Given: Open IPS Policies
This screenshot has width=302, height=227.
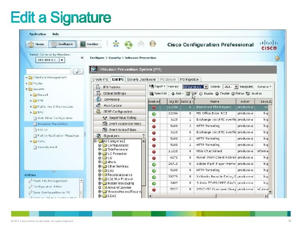Looking at the screenshot, I should [x=120, y=87].
